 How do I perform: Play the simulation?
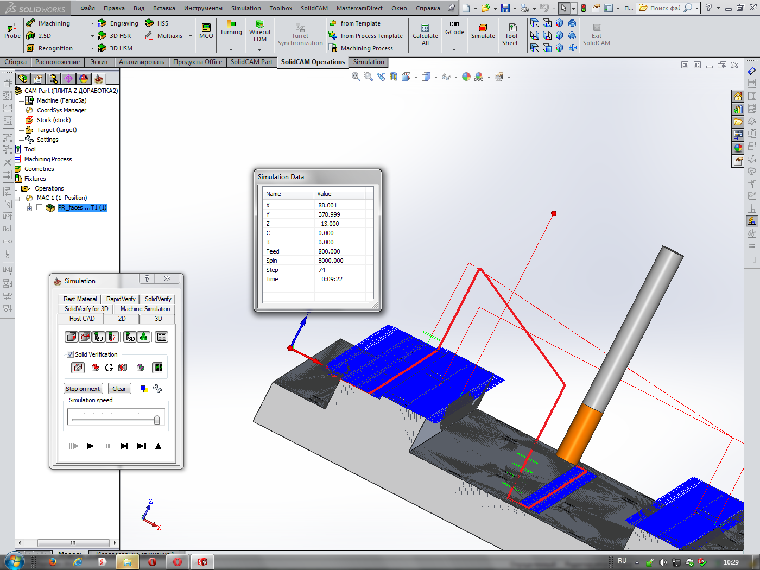coord(90,446)
